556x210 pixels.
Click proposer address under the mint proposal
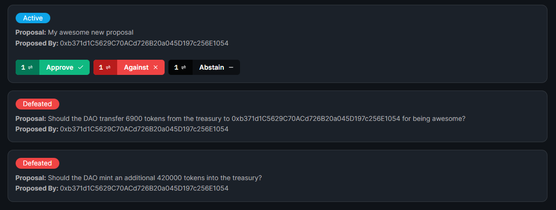(x=144, y=188)
